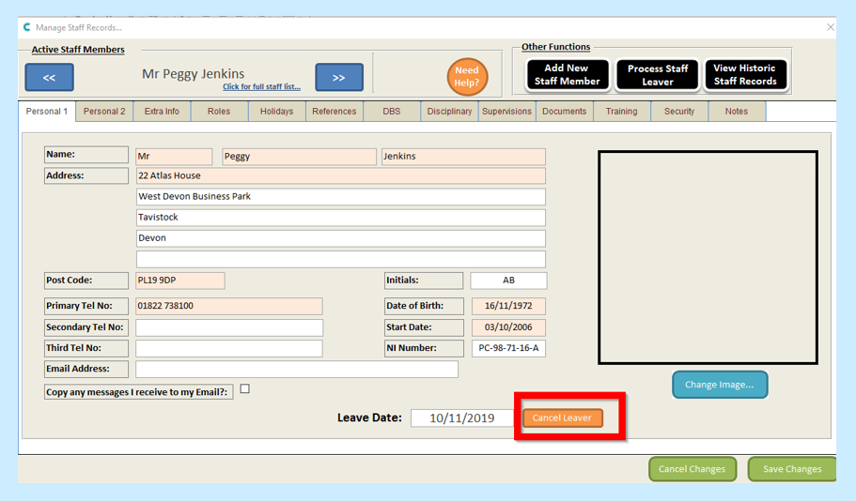Go to the Notes tab
The image size is (856, 501).
pos(737,112)
